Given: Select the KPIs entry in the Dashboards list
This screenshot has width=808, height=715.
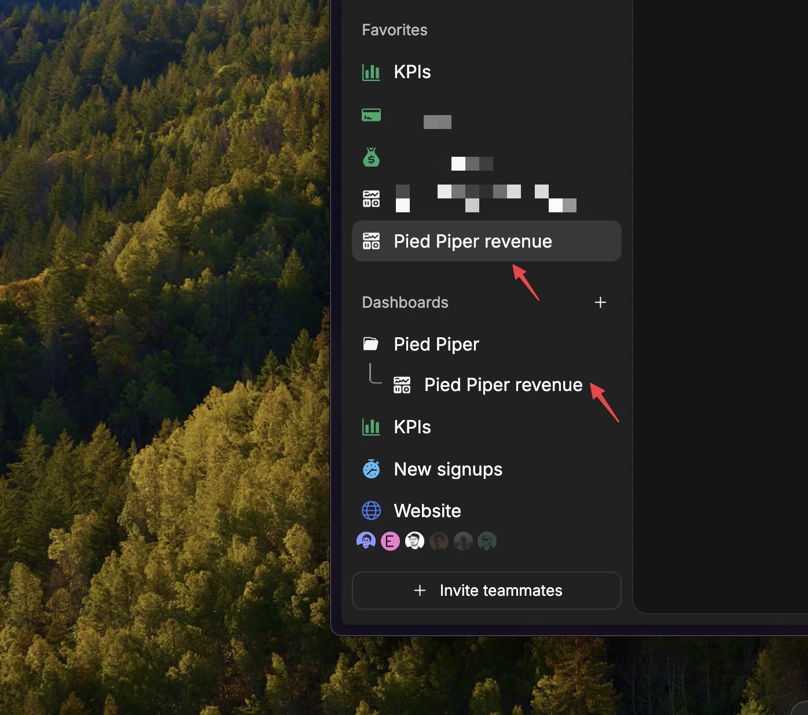Looking at the screenshot, I should pyautogui.click(x=412, y=426).
